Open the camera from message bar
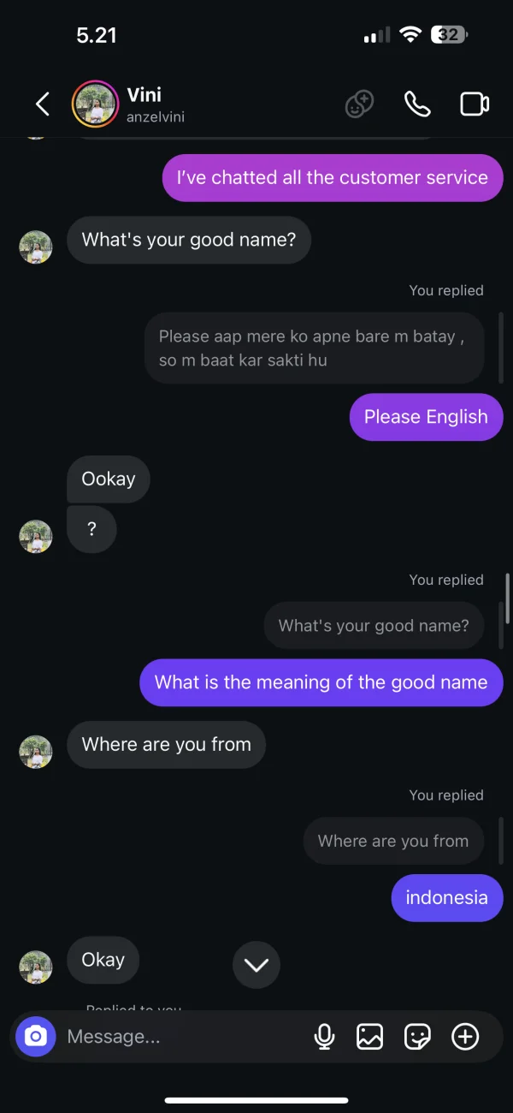The image size is (513, 1113). 36,1037
